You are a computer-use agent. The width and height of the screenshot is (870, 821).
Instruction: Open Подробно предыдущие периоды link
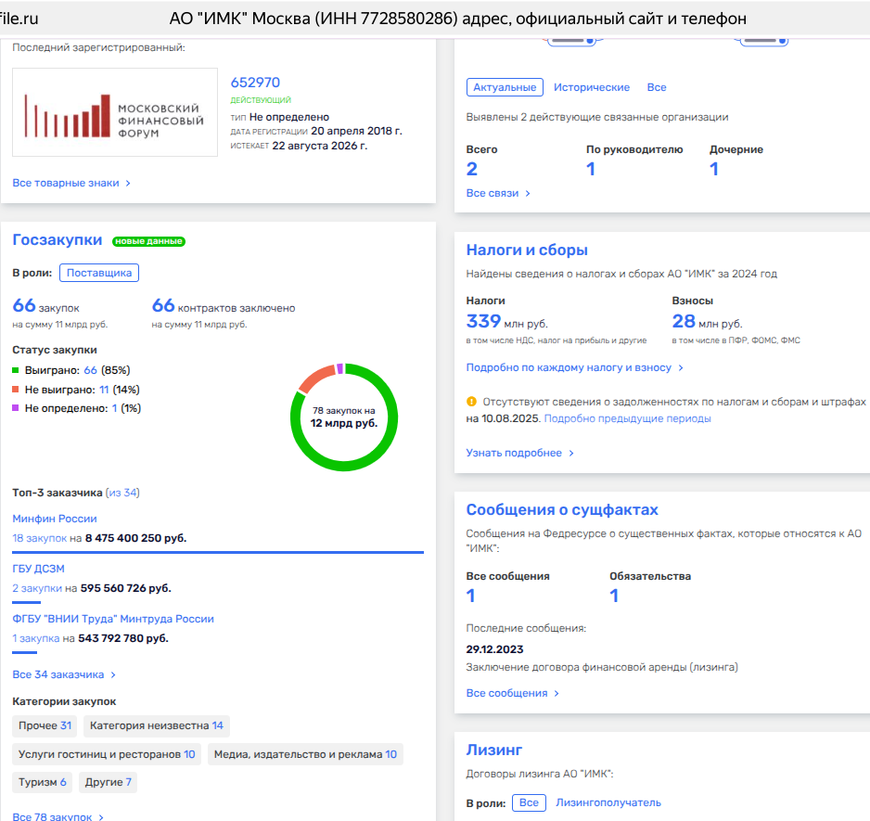click(x=627, y=418)
